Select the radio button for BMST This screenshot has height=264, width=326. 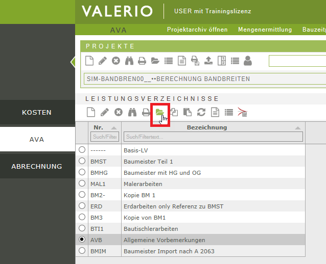[x=82, y=161]
